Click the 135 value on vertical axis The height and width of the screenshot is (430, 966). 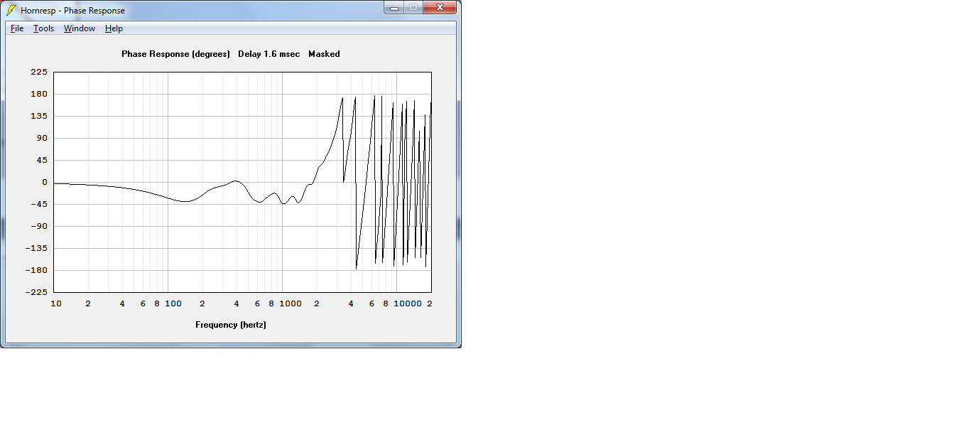click(40, 116)
